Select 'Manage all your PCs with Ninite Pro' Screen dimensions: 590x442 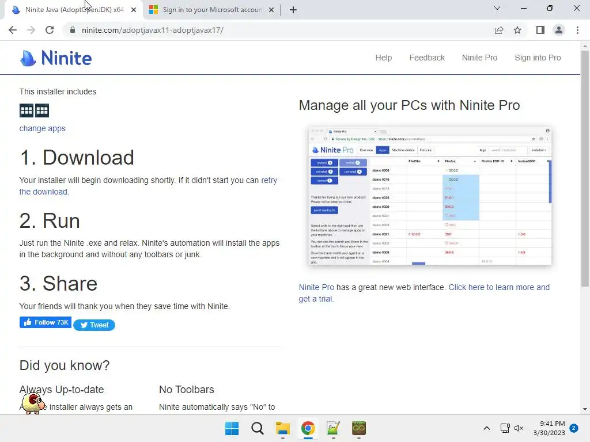410,105
